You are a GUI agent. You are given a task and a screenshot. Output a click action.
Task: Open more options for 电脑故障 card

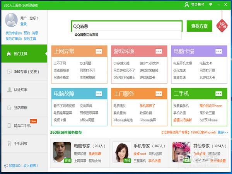pos(99,94)
